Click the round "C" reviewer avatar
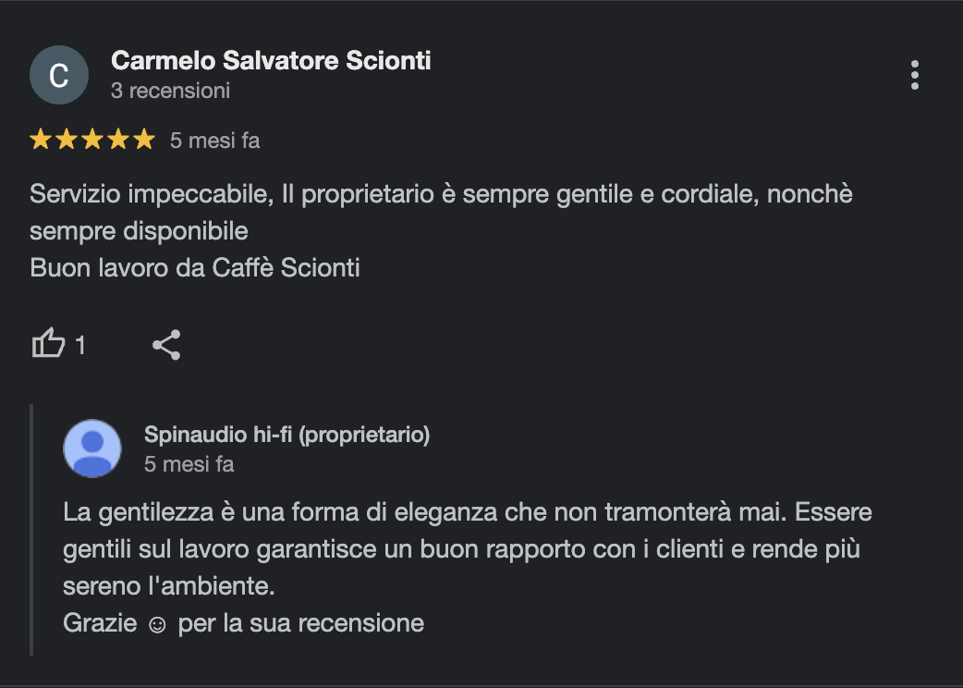The height and width of the screenshot is (688, 963). point(59,75)
